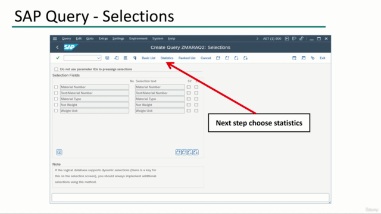Image resolution: width=381 pixels, height=214 pixels.
Task: Toggle SV checkbox for Material Number
Action: click(x=189, y=87)
